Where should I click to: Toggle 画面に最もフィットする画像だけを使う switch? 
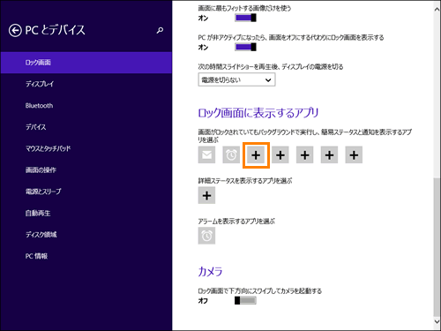coord(245,18)
